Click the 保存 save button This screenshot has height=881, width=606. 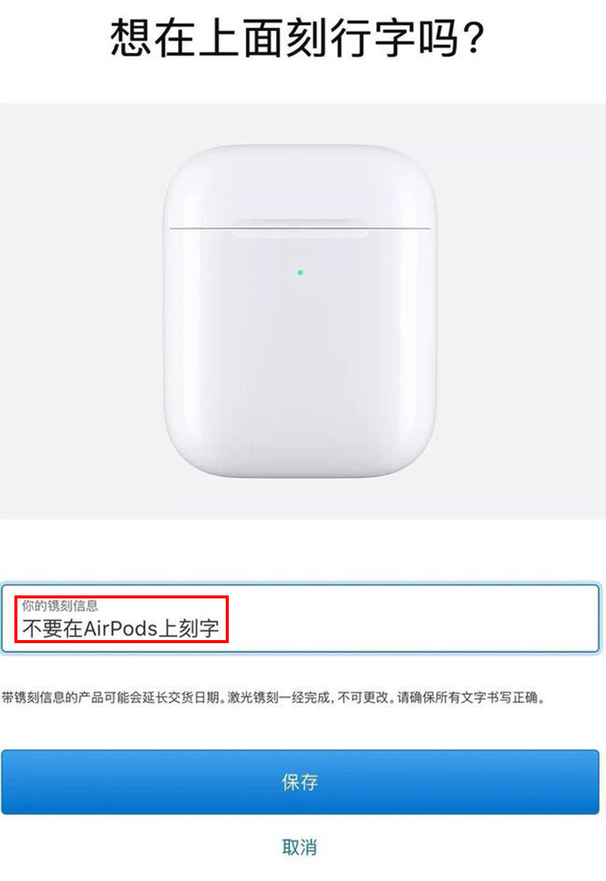pyautogui.click(x=300, y=782)
